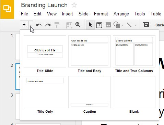Select the text box tool
Viewport: 164px width, 125px height.
coord(99,25)
